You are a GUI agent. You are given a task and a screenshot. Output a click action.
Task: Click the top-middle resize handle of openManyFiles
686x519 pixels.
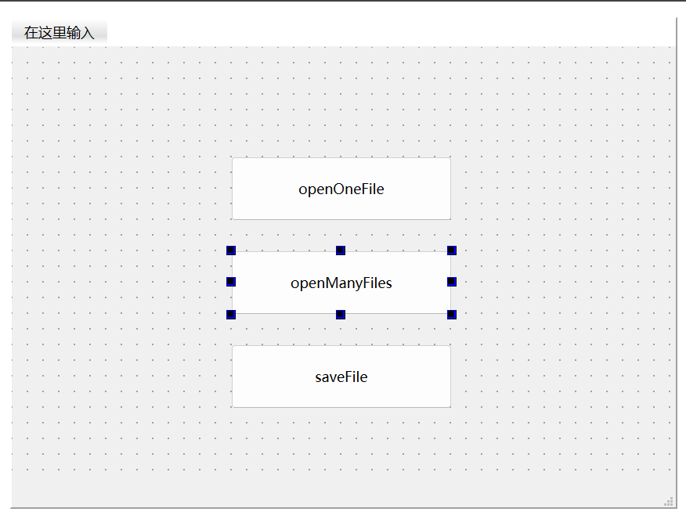pyautogui.click(x=341, y=250)
